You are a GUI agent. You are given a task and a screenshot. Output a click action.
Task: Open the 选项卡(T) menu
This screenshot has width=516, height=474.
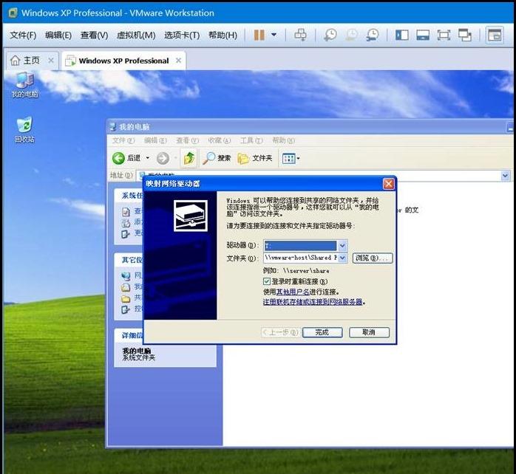point(182,35)
